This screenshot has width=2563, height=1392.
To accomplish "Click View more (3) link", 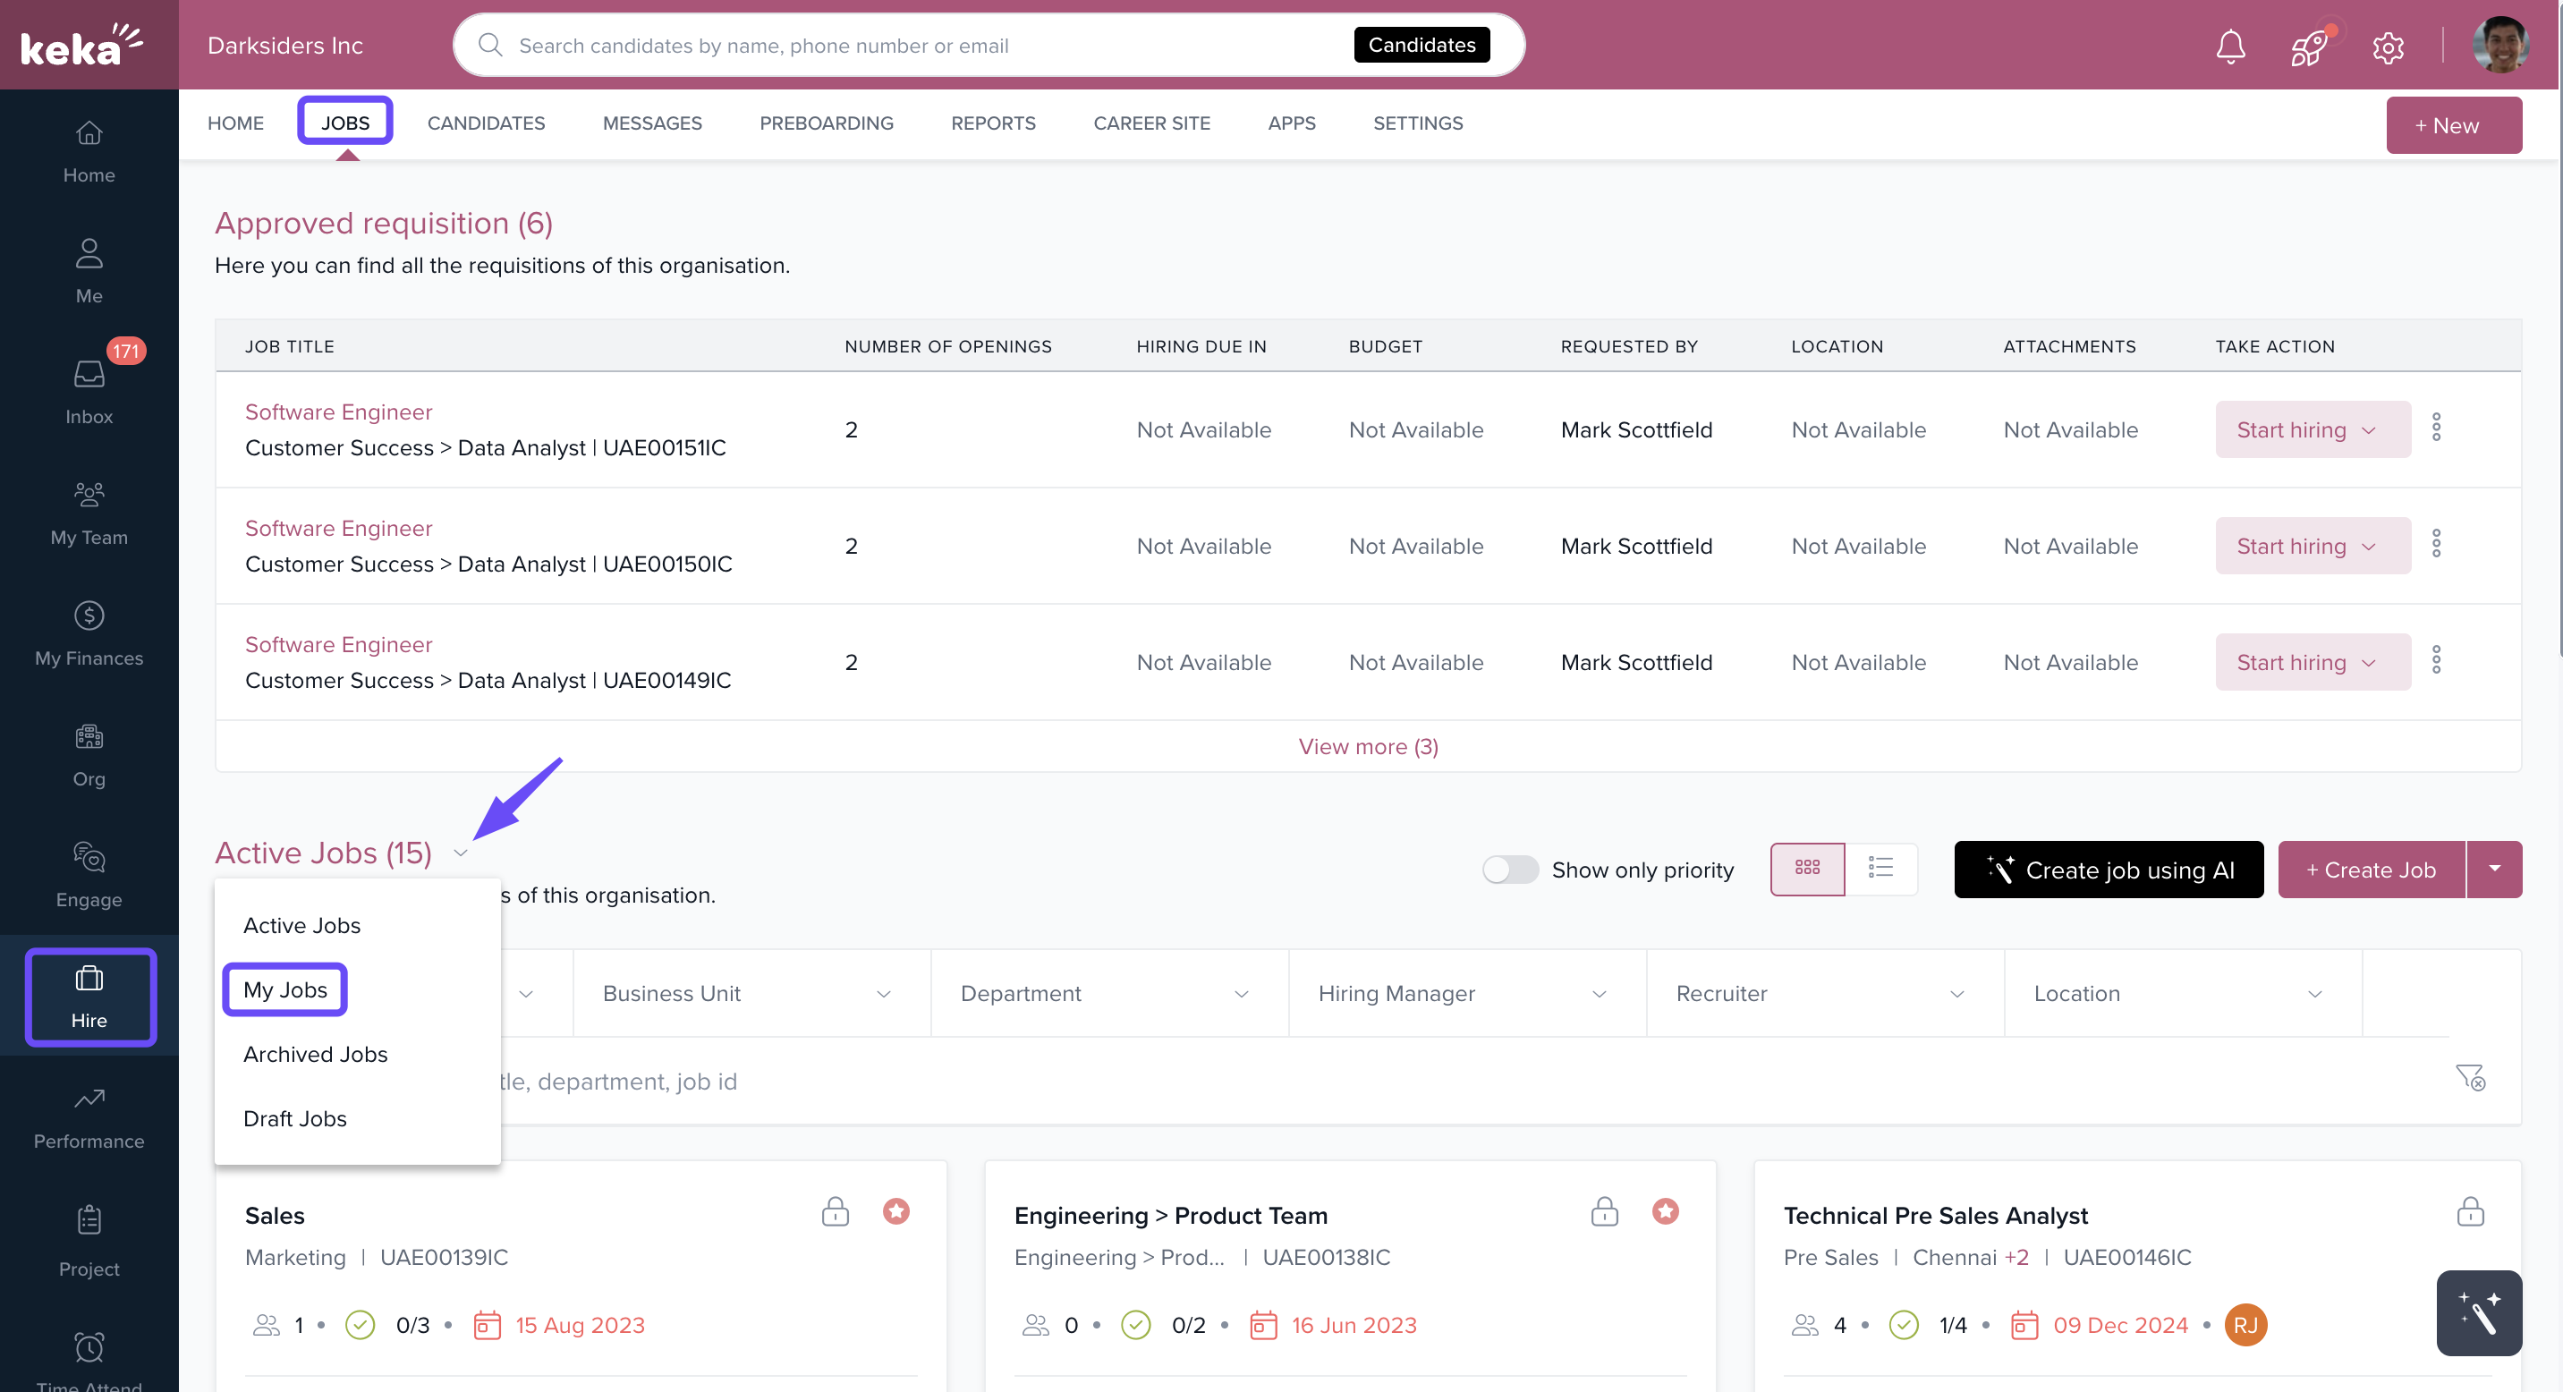I will (x=1367, y=746).
